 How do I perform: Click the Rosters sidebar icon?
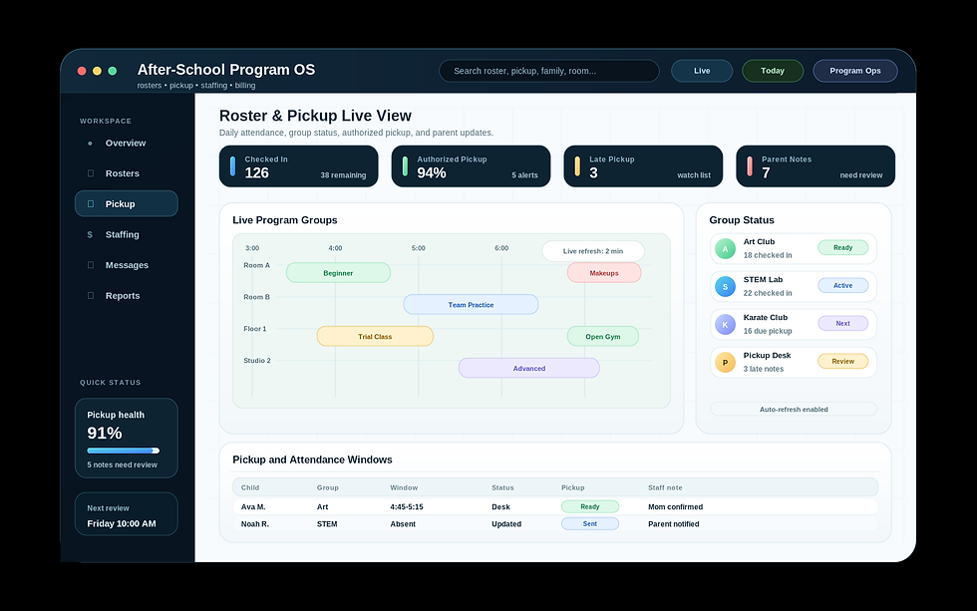pyautogui.click(x=91, y=173)
